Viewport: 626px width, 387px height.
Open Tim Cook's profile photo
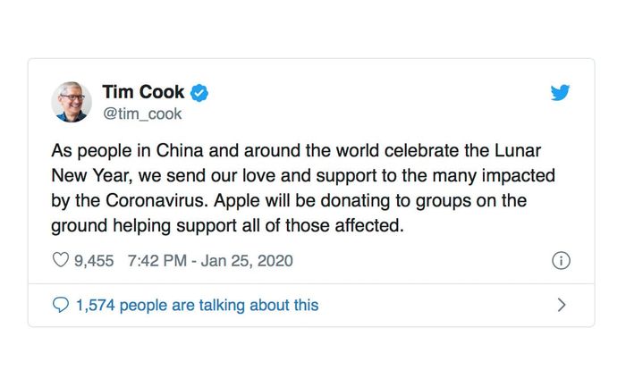click(72, 102)
